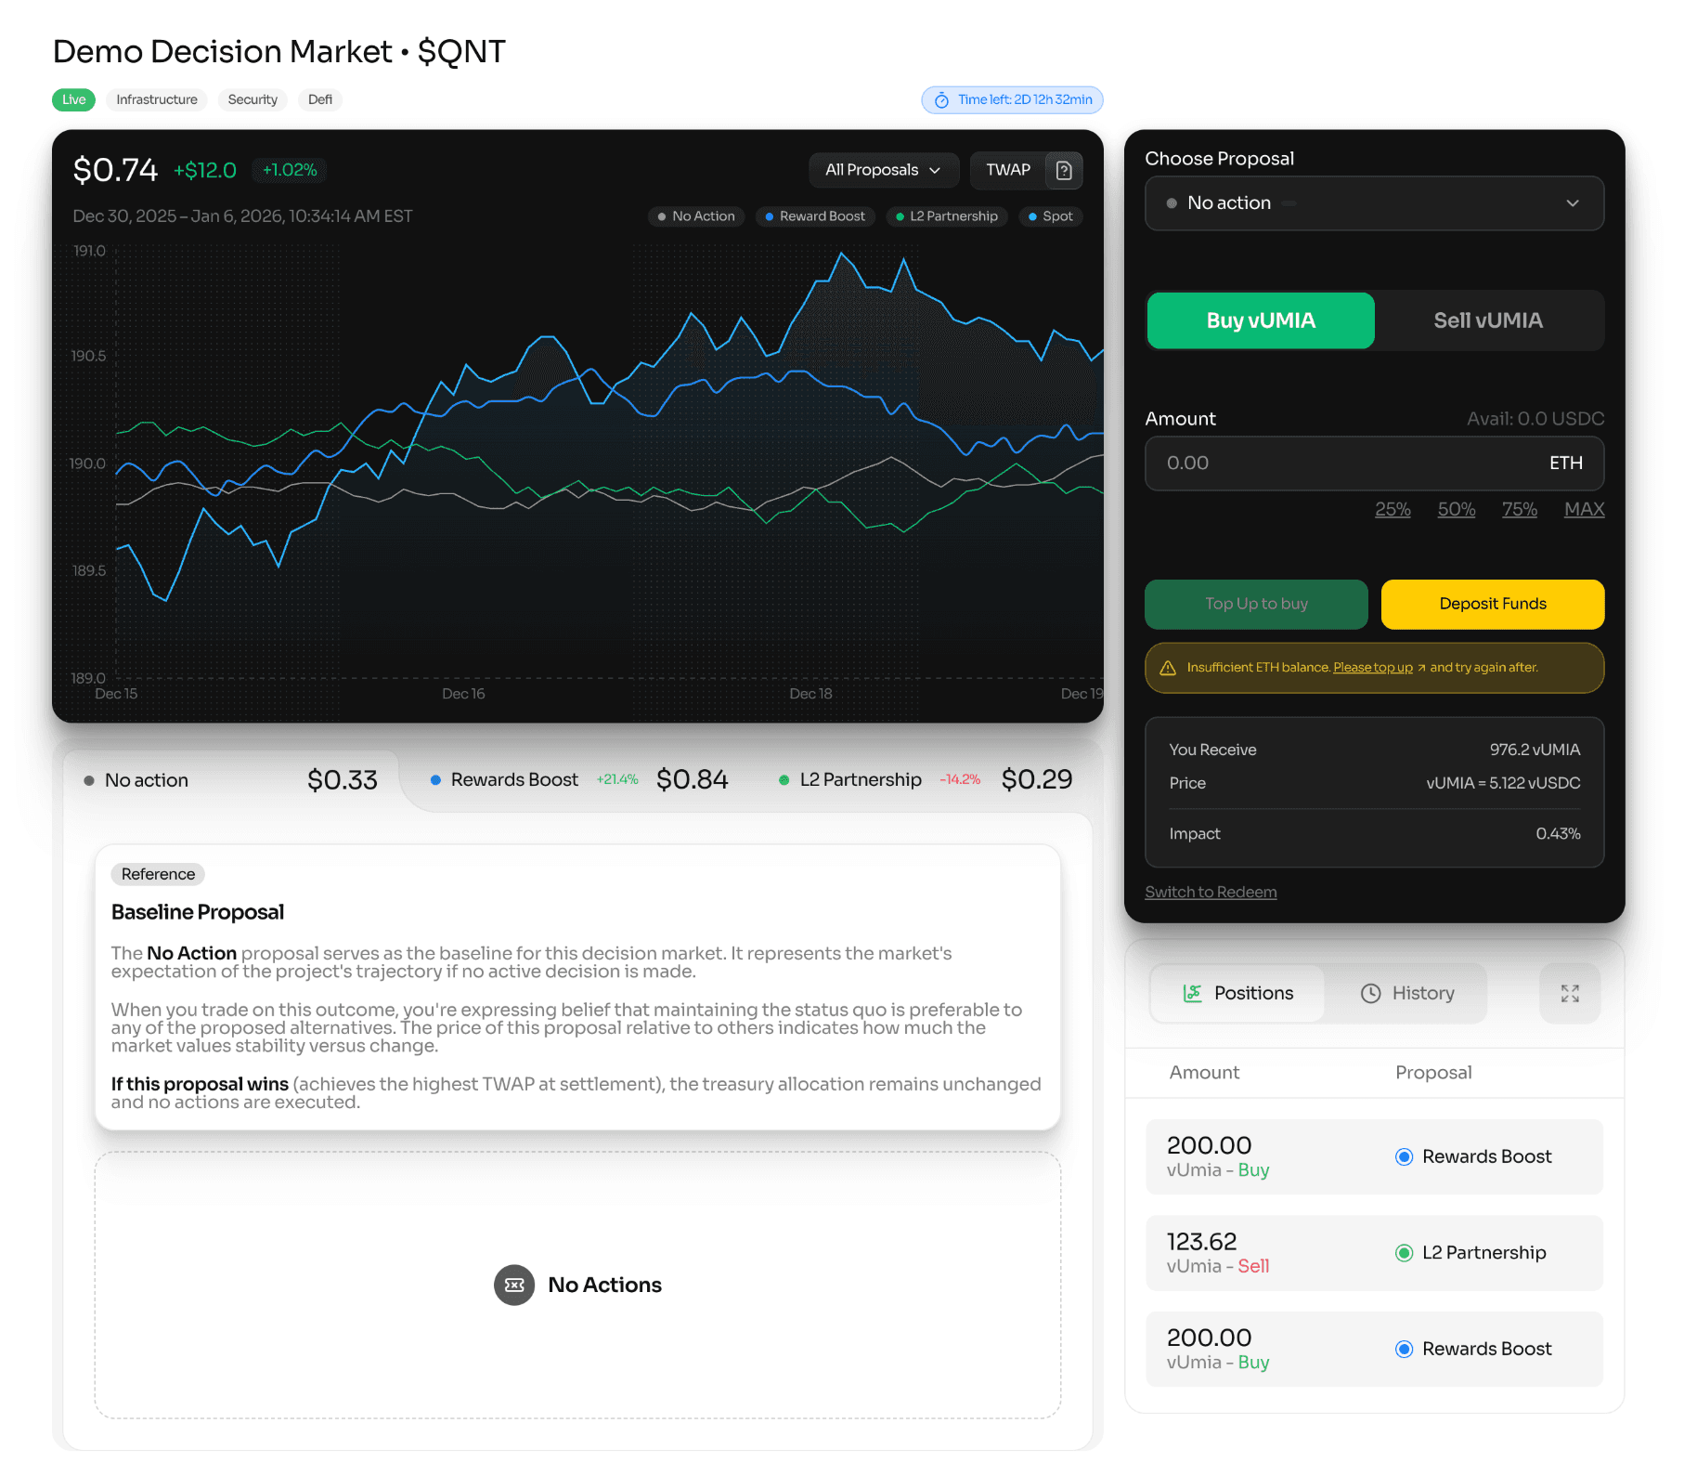Click the No Actions circle icon

pyautogui.click(x=513, y=1285)
